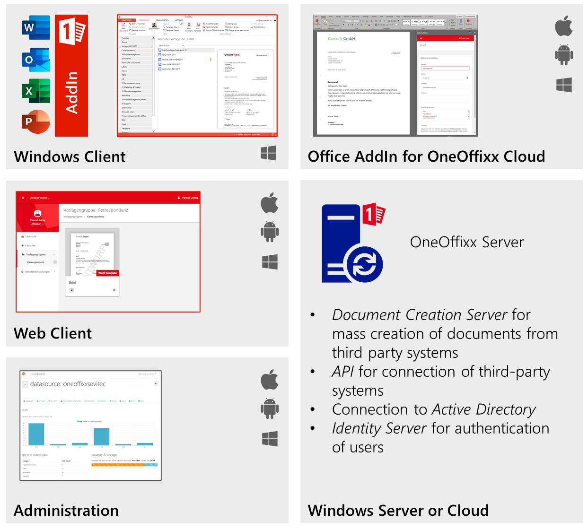Click the Android logo in the Office AddIn panel
588x530 pixels.
(x=564, y=55)
